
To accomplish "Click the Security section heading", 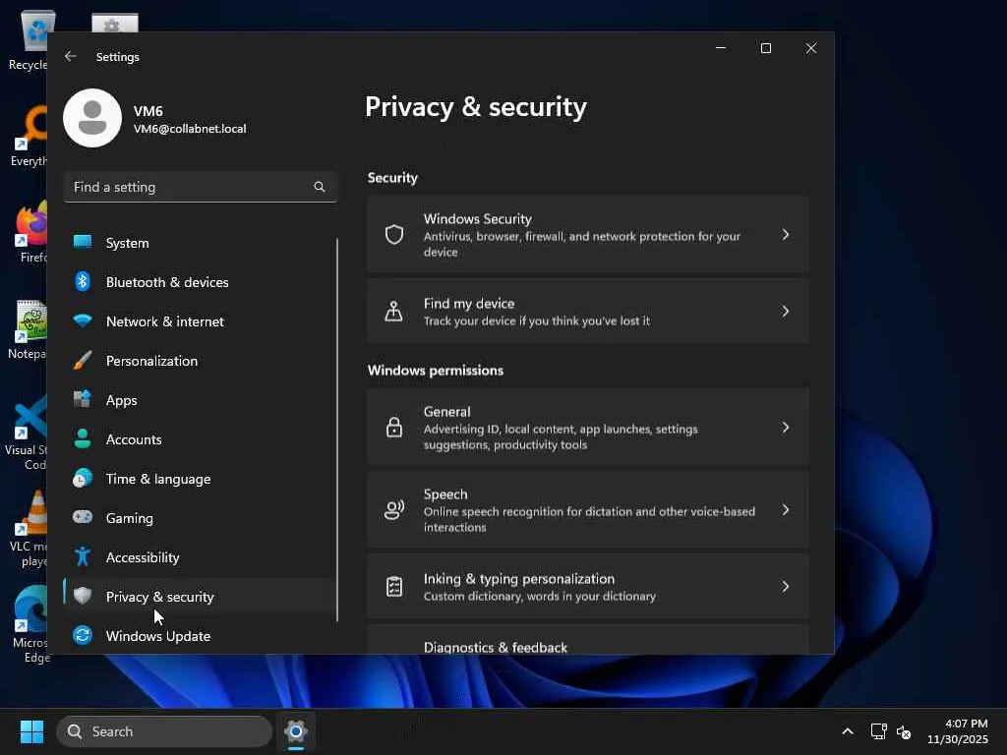I will (x=392, y=178).
